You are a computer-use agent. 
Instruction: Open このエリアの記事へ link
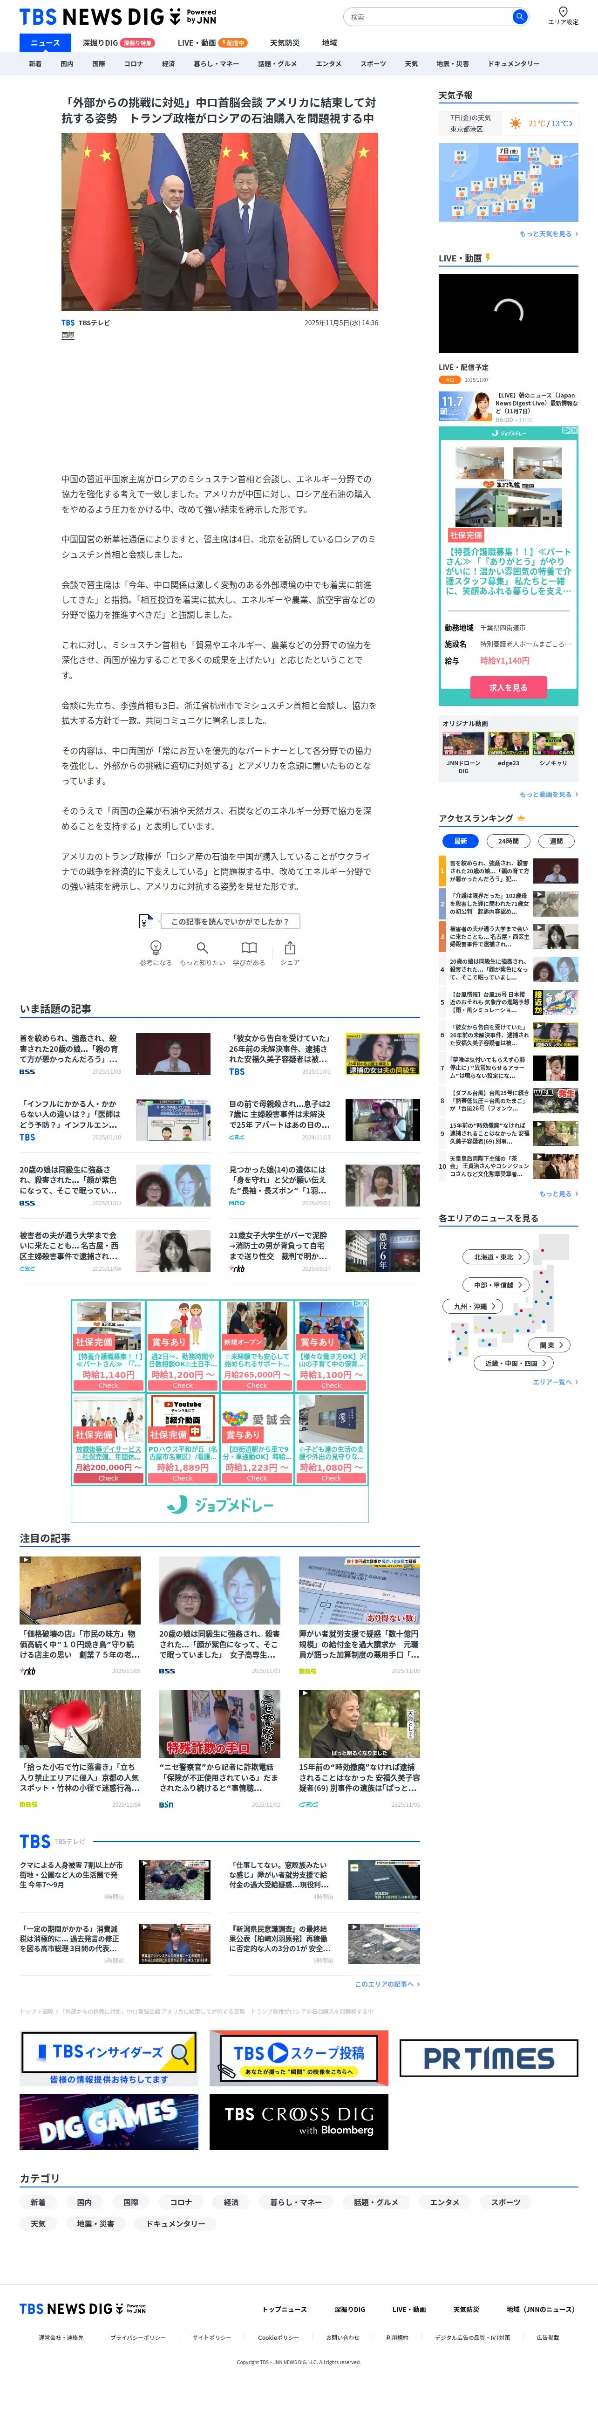387,1984
